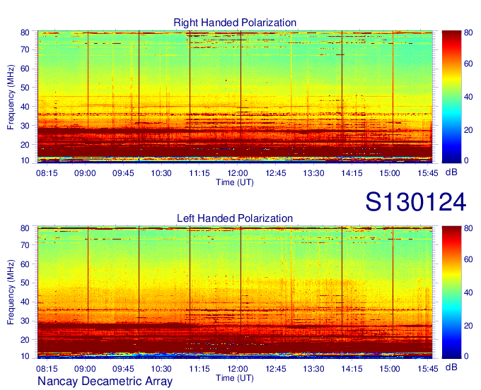The width and height of the screenshot is (481, 390).
Task: Click inside the Right Handed Polarization spectrogram
Action: click(x=235, y=97)
